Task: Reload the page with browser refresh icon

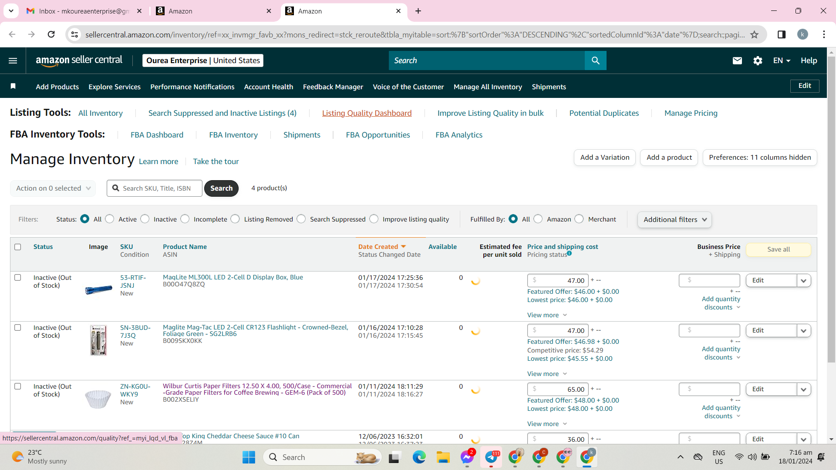Action: (51, 34)
